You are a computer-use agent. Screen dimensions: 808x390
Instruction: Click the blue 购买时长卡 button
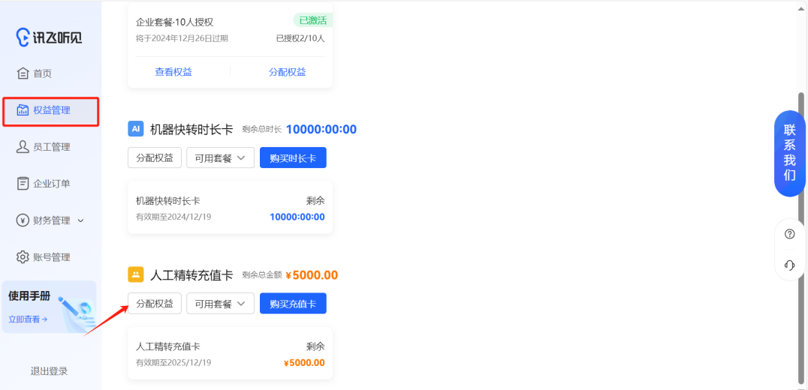(293, 158)
